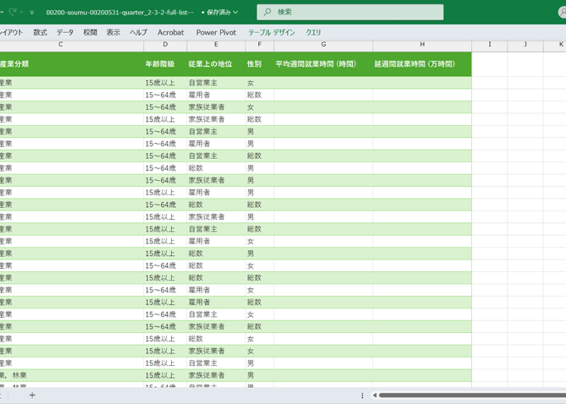
Task: Select column E header
Action: point(216,44)
